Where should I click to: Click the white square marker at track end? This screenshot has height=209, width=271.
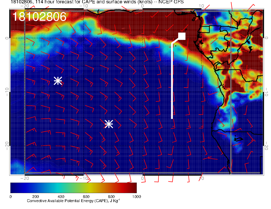click(182, 36)
